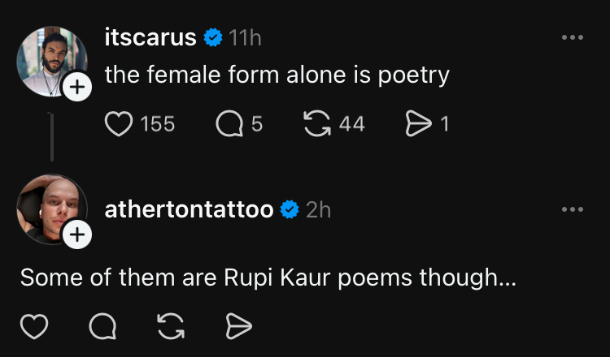Share the athertontattoo reply
The image size is (610, 357).
[x=238, y=327]
